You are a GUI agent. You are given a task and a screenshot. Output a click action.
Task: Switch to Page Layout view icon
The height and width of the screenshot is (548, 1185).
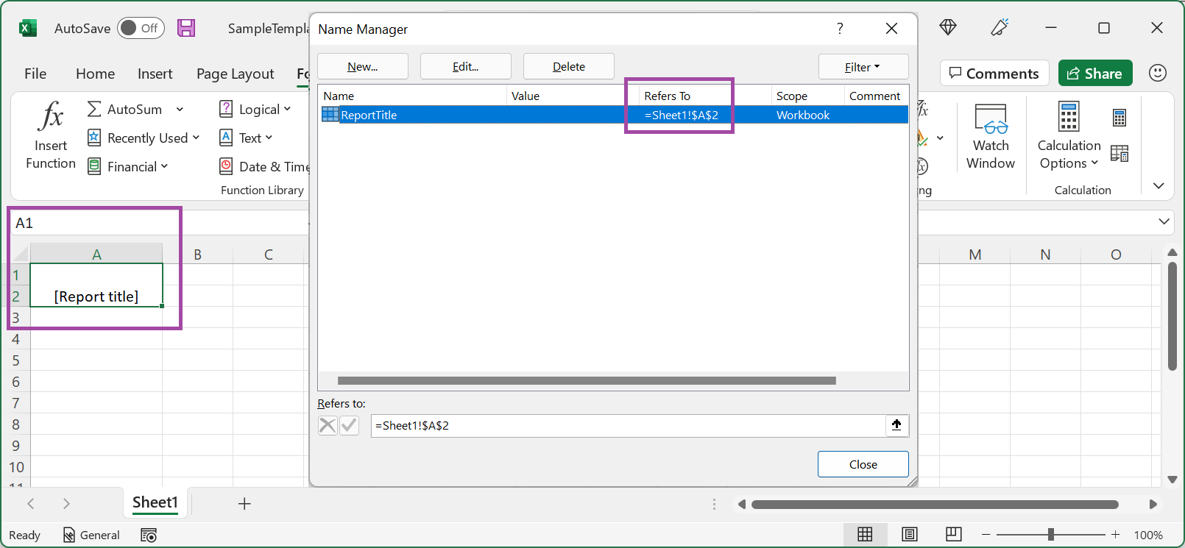coord(910,534)
